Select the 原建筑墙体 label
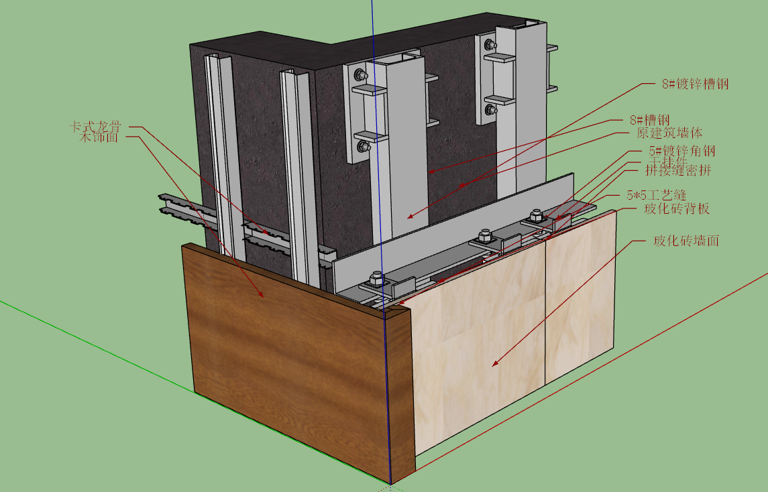The image size is (768, 492). click(669, 133)
